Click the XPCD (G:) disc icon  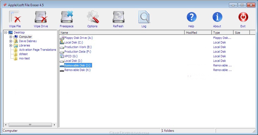(x=62, y=56)
